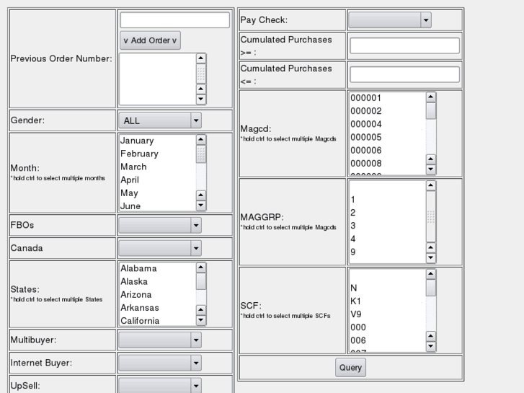Select Magcd 000008
Image resolution: width=524 pixels, height=393 pixels.
point(387,163)
